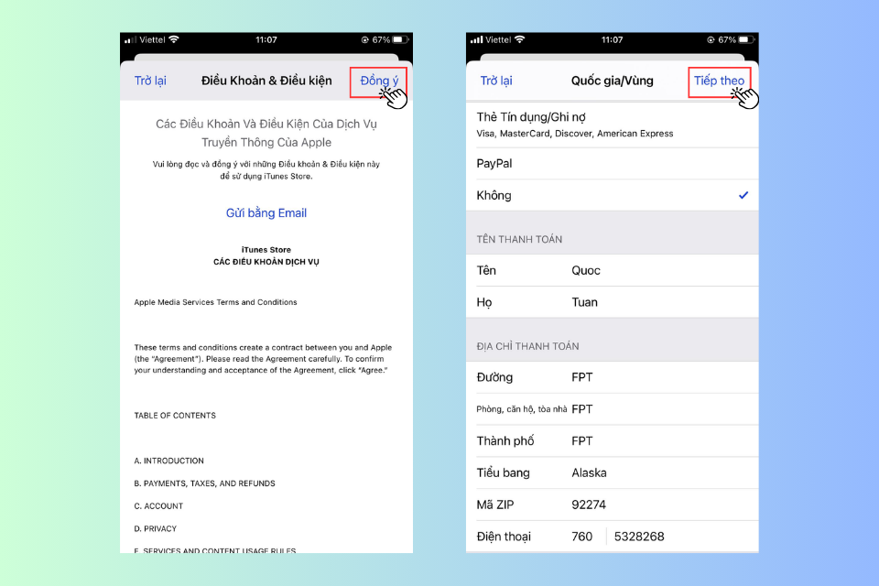879x586 pixels.
Task: Tap Apple Media Services Terms and Conditions line
Action: [215, 302]
